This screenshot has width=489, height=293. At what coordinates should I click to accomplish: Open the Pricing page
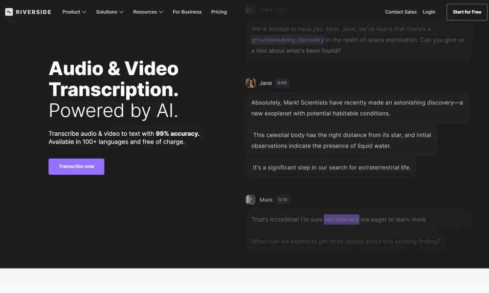(x=219, y=12)
